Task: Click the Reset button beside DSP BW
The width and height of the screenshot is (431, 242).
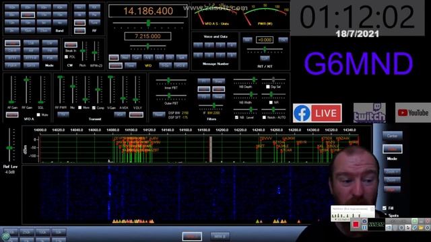Action: tap(159, 114)
